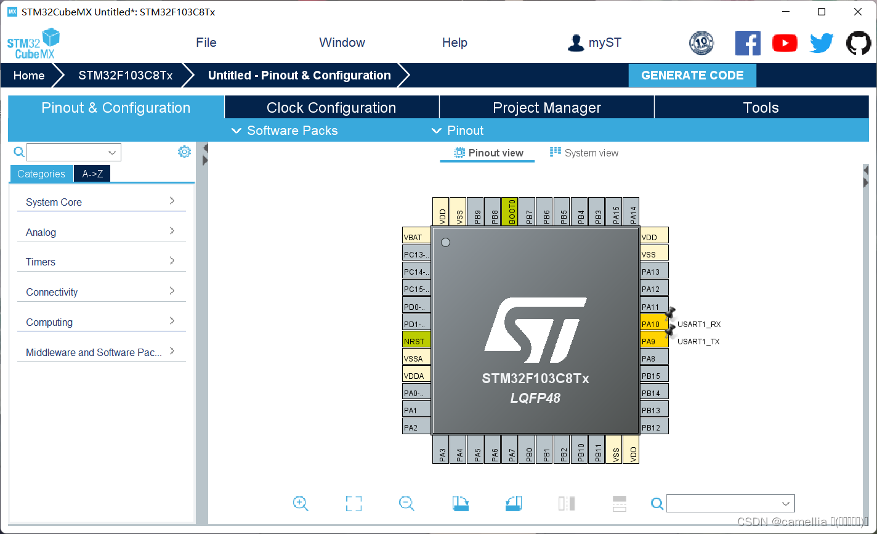Go to the Home breadcrumb link

coord(28,75)
